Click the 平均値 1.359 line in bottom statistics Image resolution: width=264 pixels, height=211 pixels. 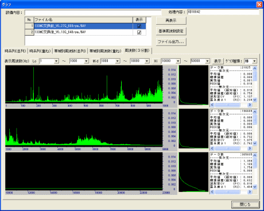231,161
